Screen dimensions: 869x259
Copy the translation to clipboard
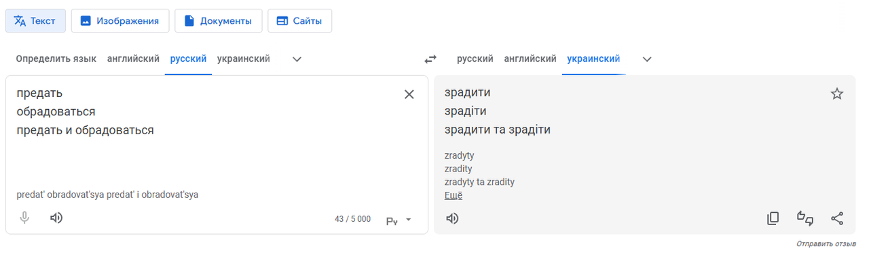coord(773,218)
